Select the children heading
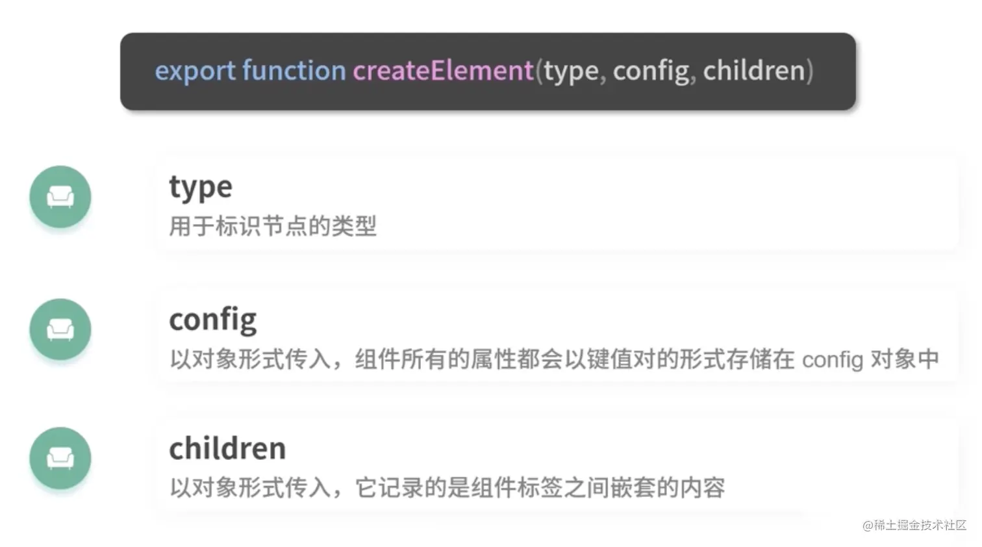The width and height of the screenshot is (982, 547). 227,448
